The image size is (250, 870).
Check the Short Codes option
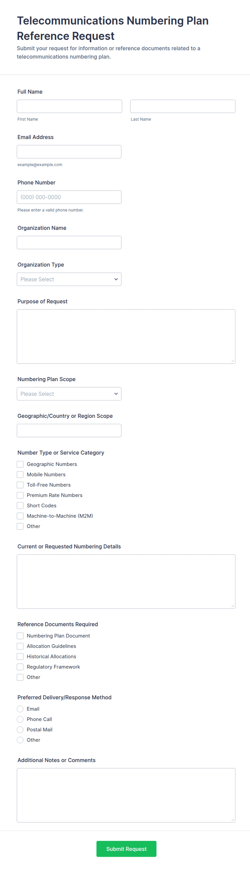point(20,506)
